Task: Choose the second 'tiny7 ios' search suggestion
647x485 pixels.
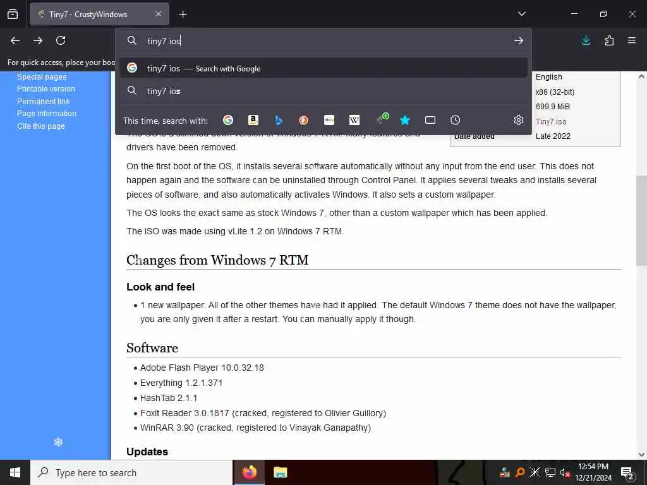Action: tap(323, 91)
